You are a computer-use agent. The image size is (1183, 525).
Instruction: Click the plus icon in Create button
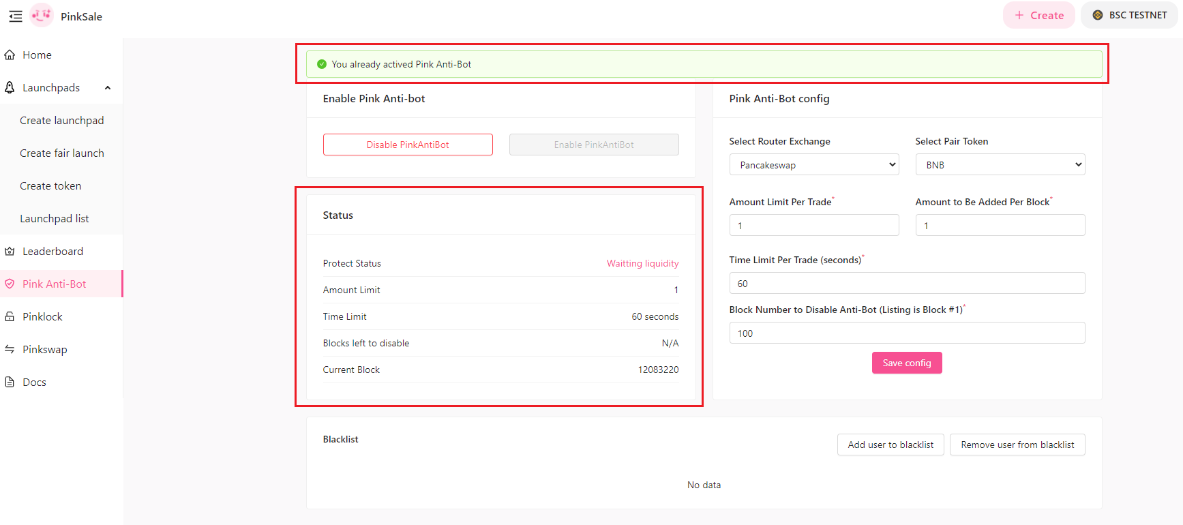pyautogui.click(x=1019, y=15)
